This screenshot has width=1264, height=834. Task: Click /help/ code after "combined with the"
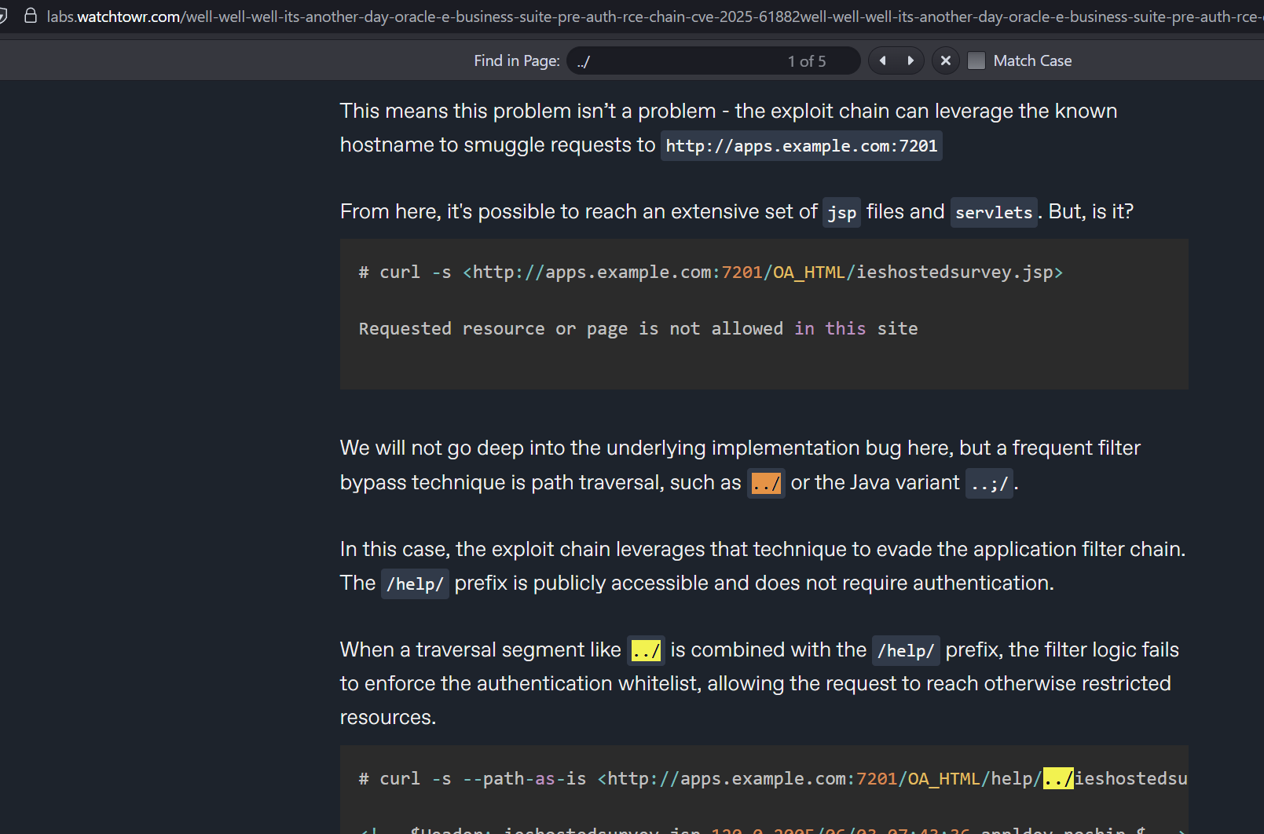pyautogui.click(x=906, y=651)
